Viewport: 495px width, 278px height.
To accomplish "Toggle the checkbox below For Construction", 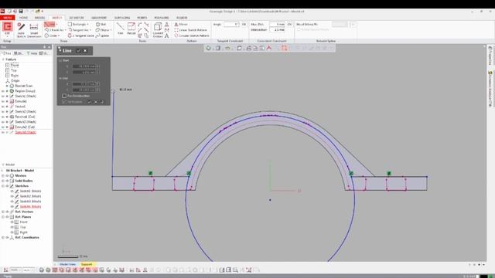I will click(64, 102).
